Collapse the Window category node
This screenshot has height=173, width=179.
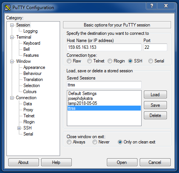12,61
